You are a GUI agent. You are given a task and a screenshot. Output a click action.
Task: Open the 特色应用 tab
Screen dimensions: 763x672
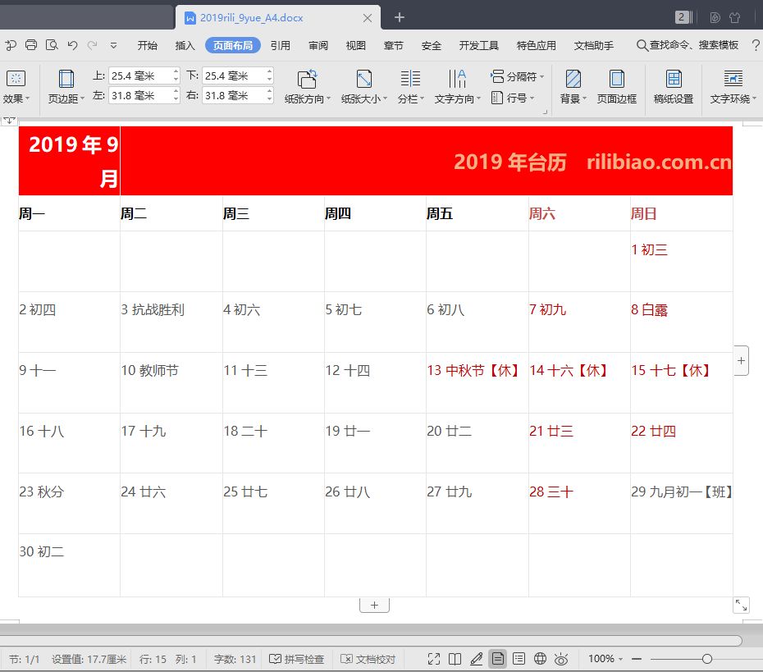coord(537,45)
